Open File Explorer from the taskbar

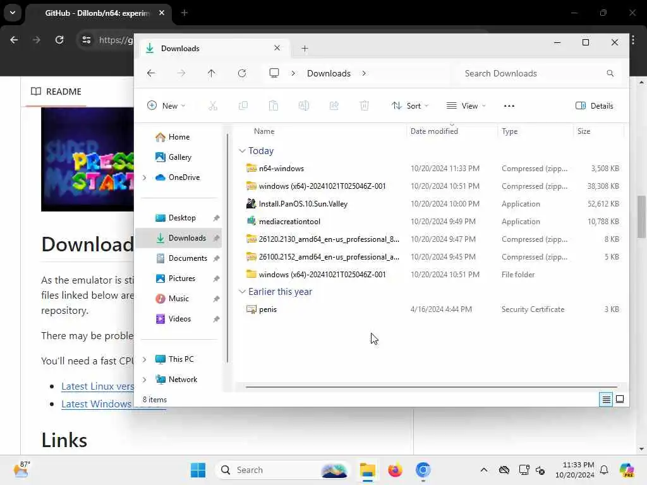pos(367,470)
